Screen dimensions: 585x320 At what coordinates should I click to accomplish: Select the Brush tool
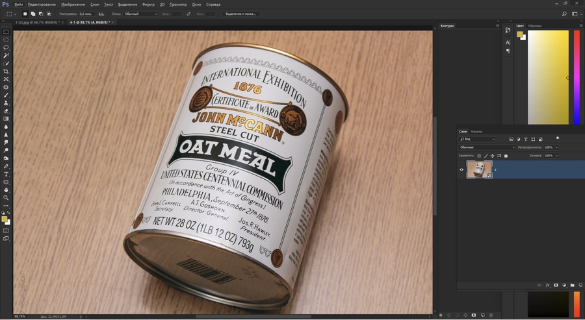(6, 95)
